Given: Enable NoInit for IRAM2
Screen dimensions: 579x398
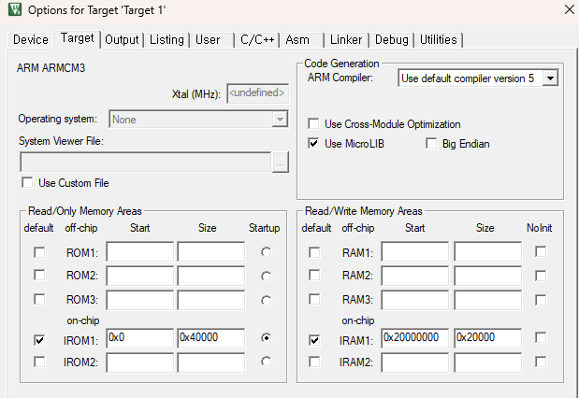Looking at the screenshot, I should click(541, 362).
